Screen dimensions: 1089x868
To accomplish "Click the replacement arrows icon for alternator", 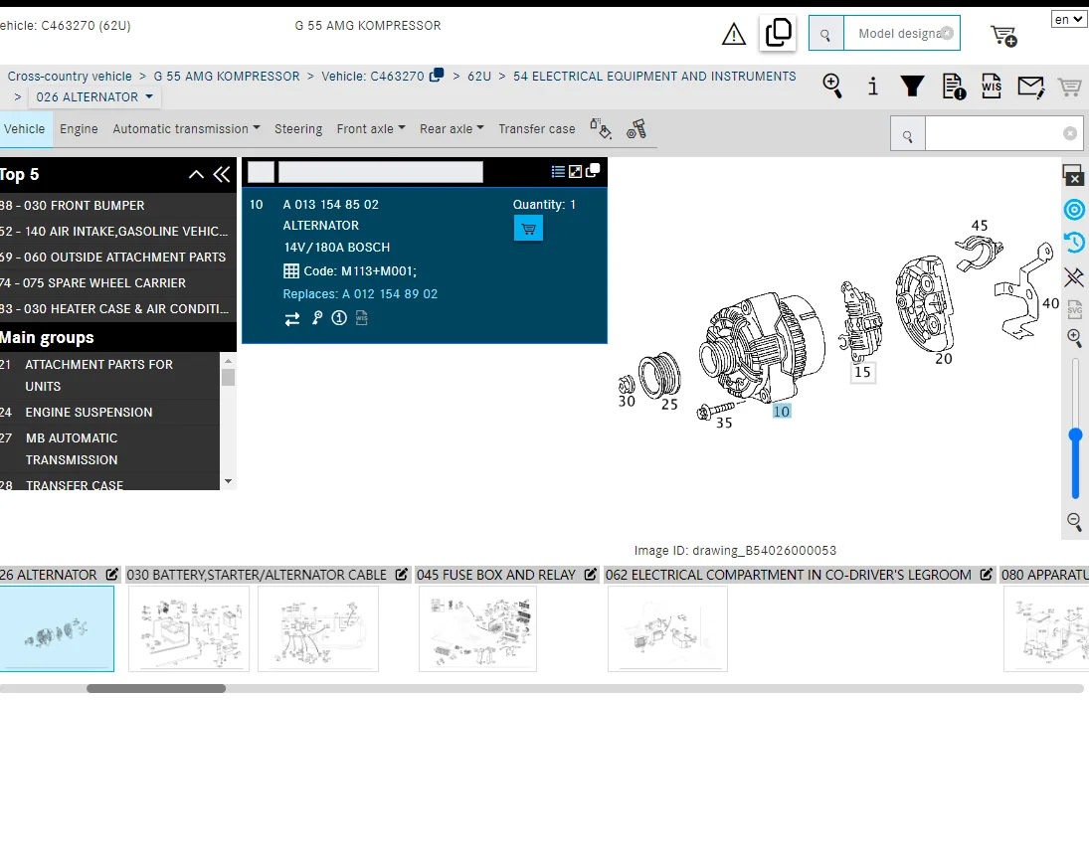I will point(292,319).
